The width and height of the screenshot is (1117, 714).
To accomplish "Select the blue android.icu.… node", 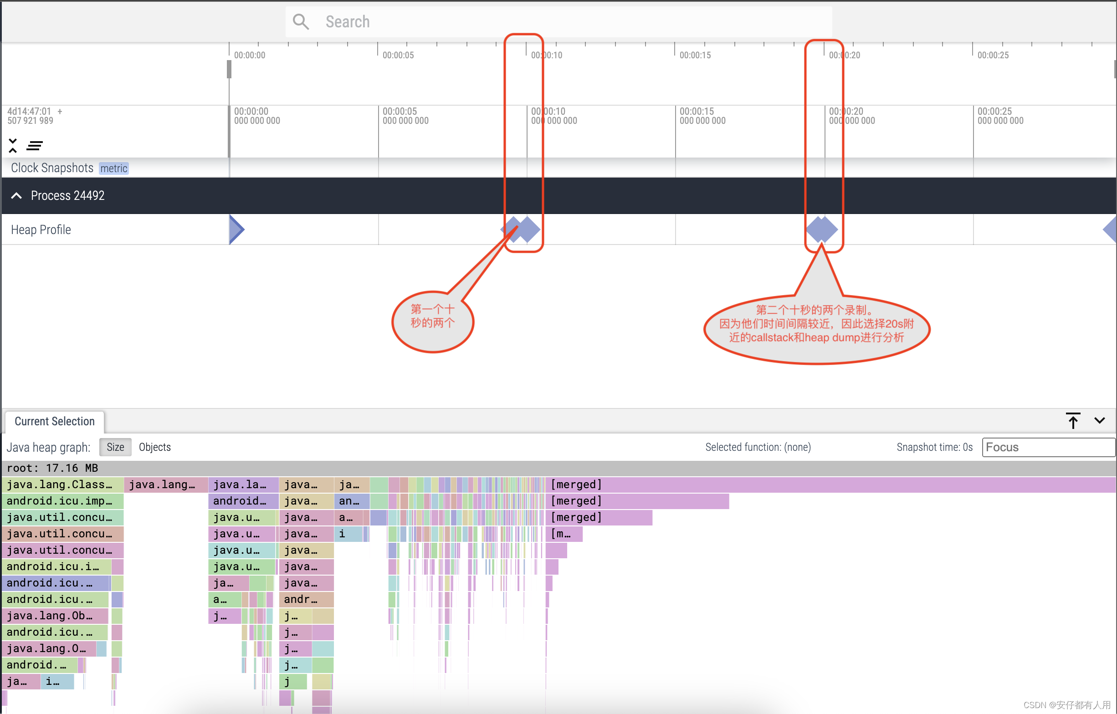I will tap(55, 583).
